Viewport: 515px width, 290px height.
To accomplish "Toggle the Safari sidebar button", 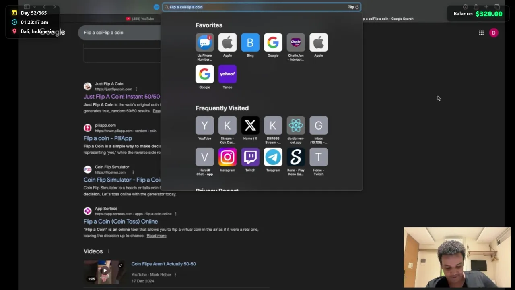I will (27, 7).
